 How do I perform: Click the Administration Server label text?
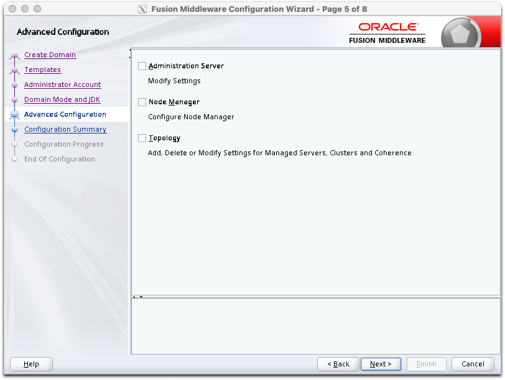186,66
